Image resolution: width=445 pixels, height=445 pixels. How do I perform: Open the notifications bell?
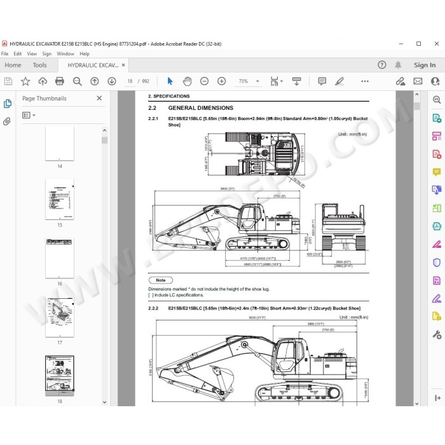(x=398, y=65)
